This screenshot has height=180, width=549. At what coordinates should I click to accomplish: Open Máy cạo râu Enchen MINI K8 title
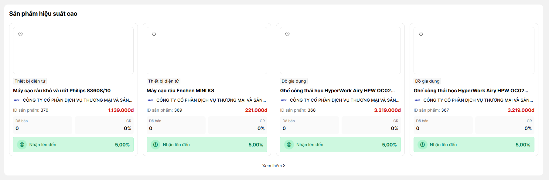tap(180, 90)
